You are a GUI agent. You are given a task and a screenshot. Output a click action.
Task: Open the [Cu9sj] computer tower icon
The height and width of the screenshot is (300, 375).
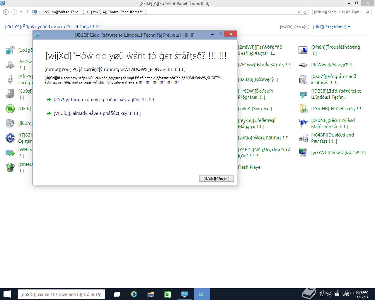pos(10,94)
